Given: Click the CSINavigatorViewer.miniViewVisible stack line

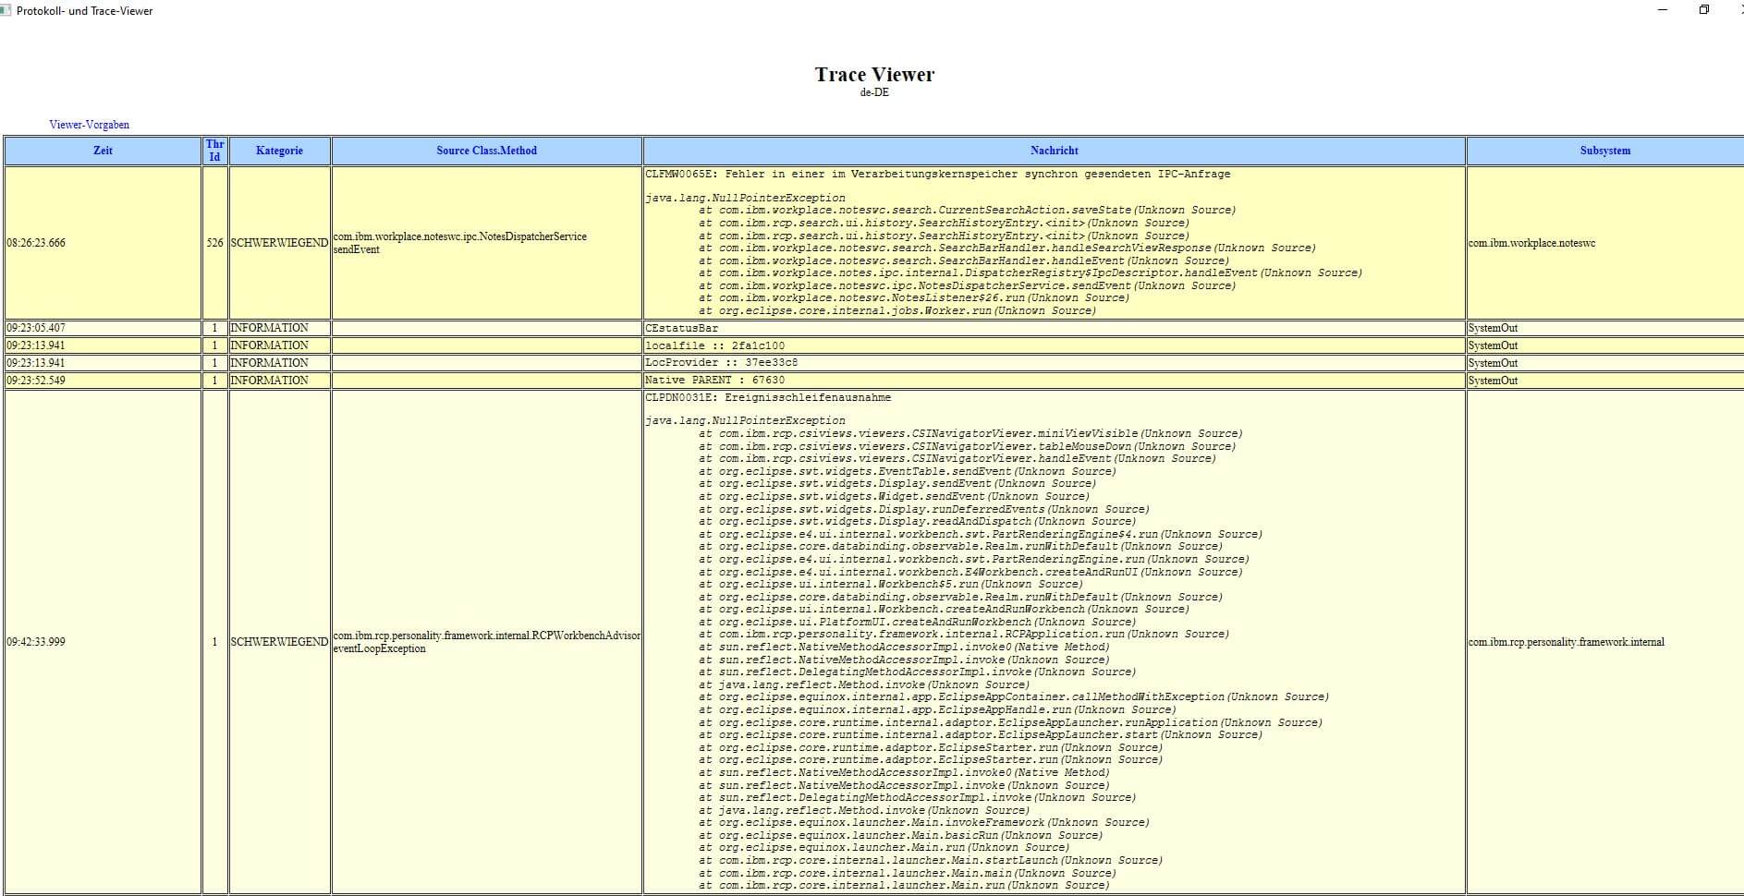Looking at the screenshot, I should (970, 433).
